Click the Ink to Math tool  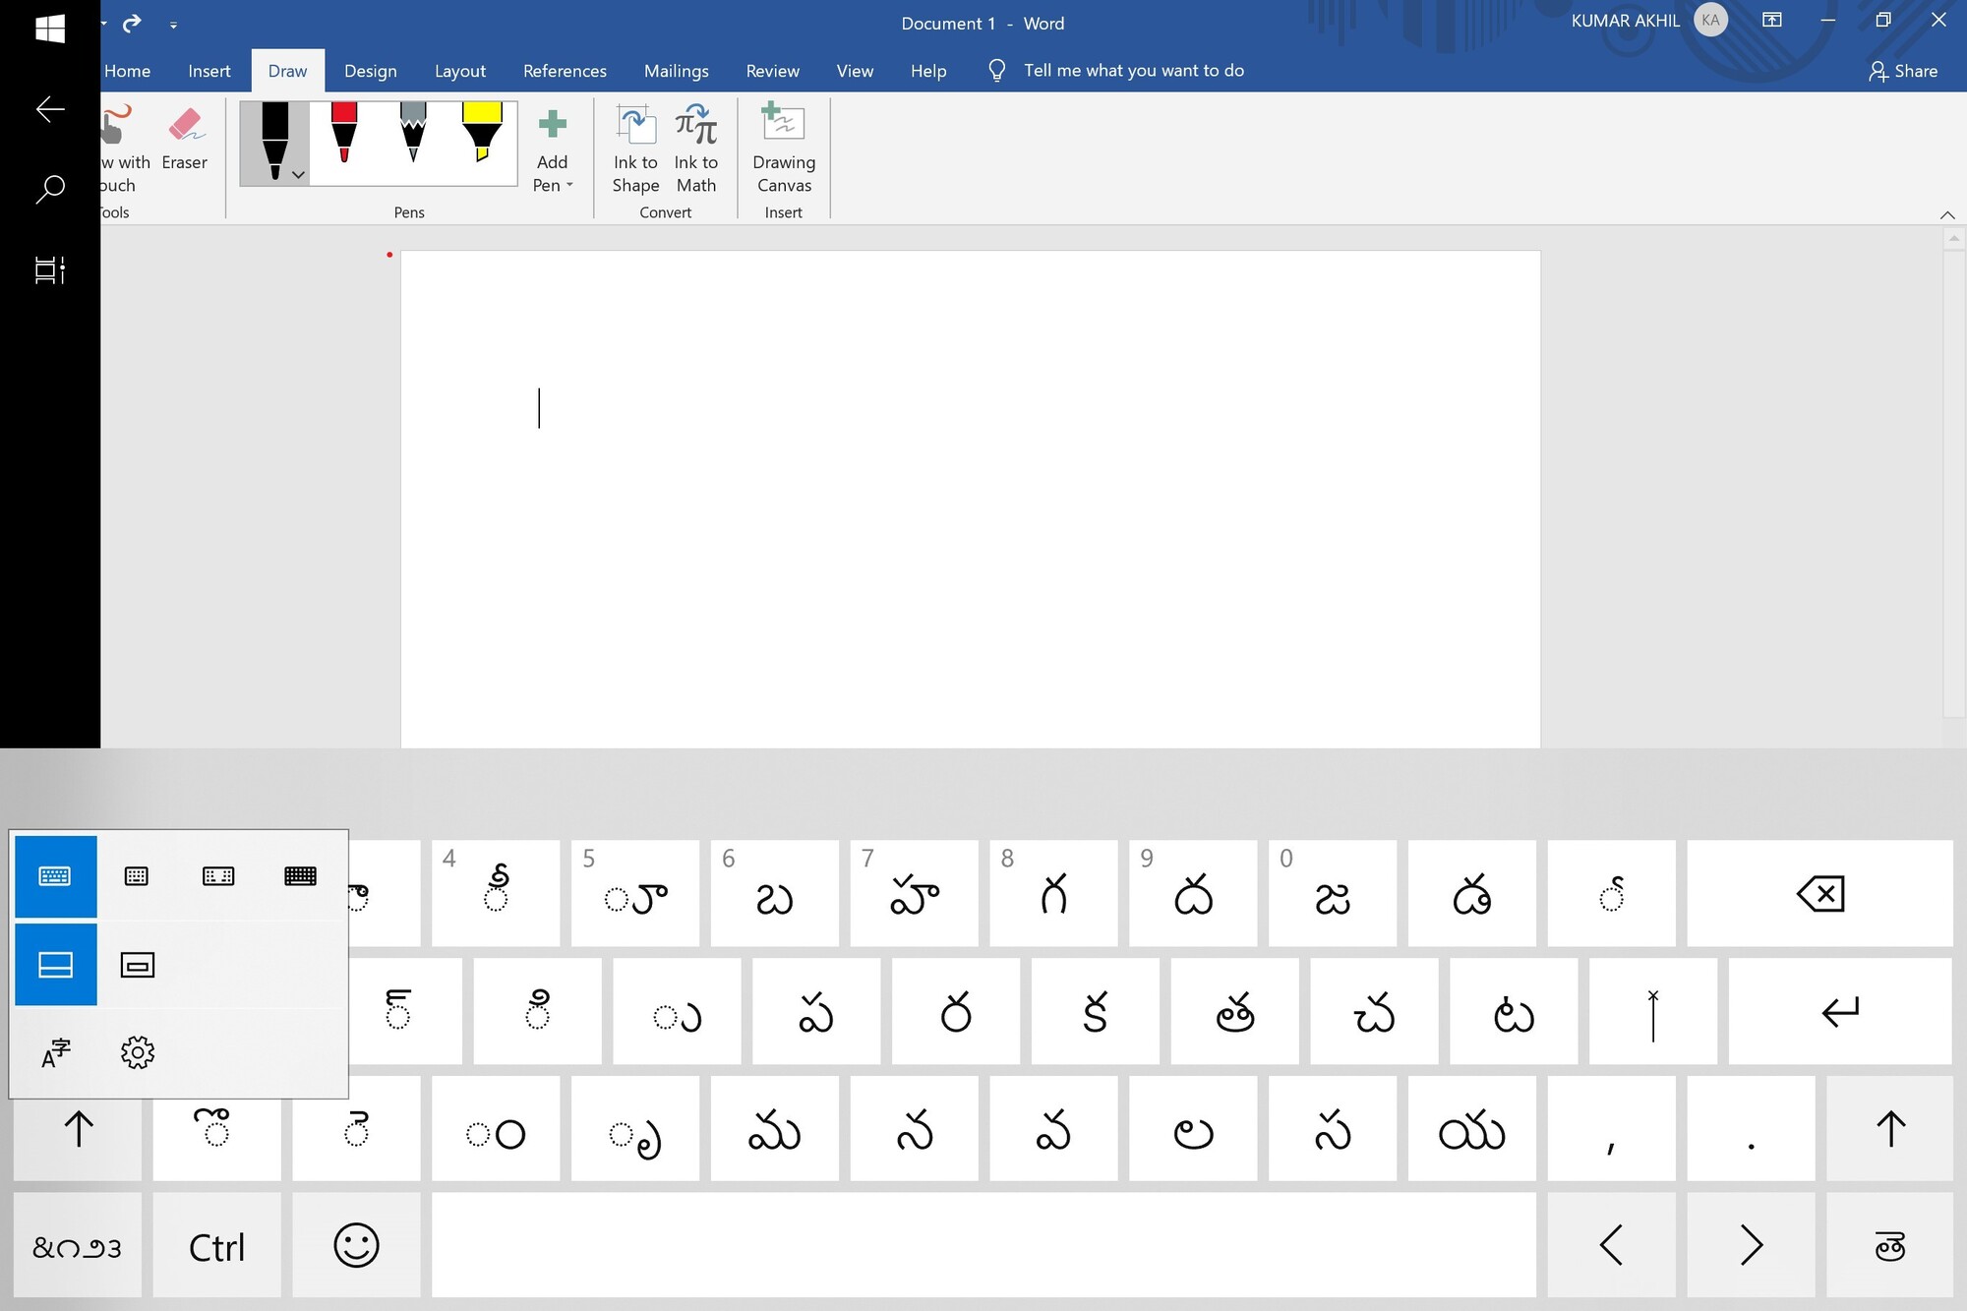point(696,149)
